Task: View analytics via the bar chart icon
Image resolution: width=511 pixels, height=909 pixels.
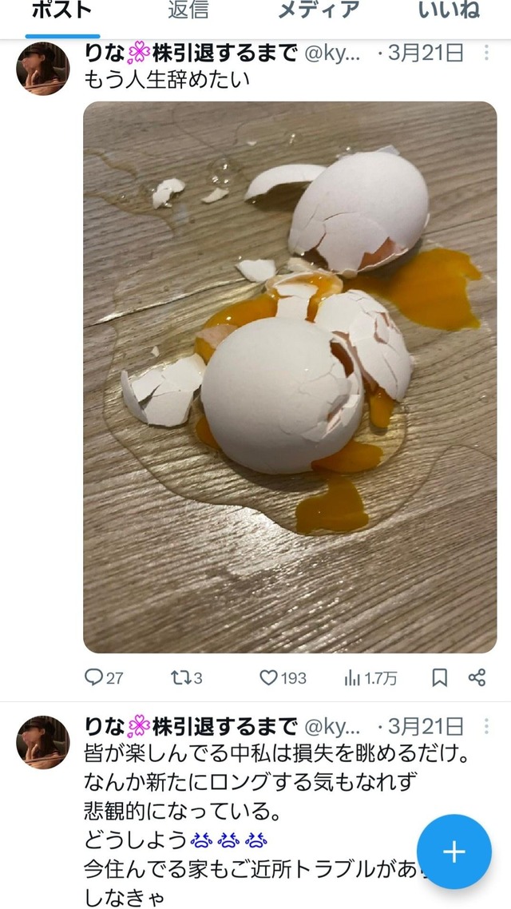Action: point(353,677)
